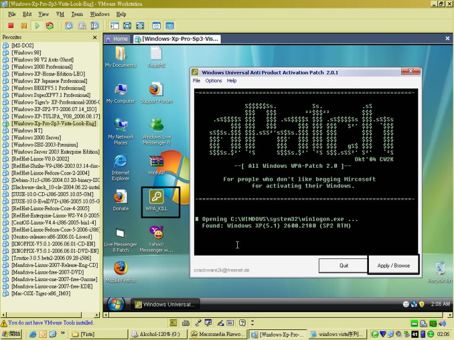Viewport: 454px width, 340px height.
Task: Click the red Power Off toolbar button
Action: click(11, 25)
